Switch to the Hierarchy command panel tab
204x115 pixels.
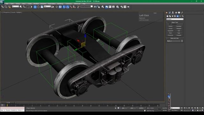[173, 13]
